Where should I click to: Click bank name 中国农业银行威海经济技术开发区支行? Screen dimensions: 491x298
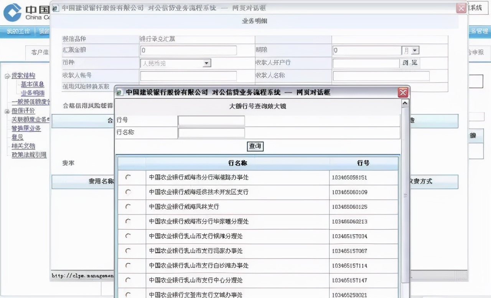click(199, 192)
